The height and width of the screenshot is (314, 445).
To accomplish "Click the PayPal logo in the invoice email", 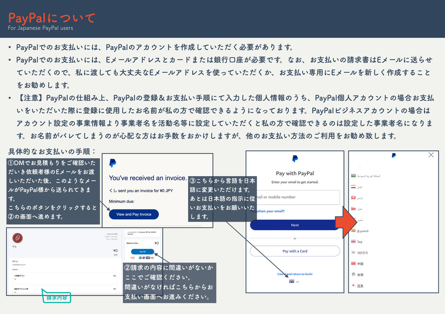I will pos(113,163).
